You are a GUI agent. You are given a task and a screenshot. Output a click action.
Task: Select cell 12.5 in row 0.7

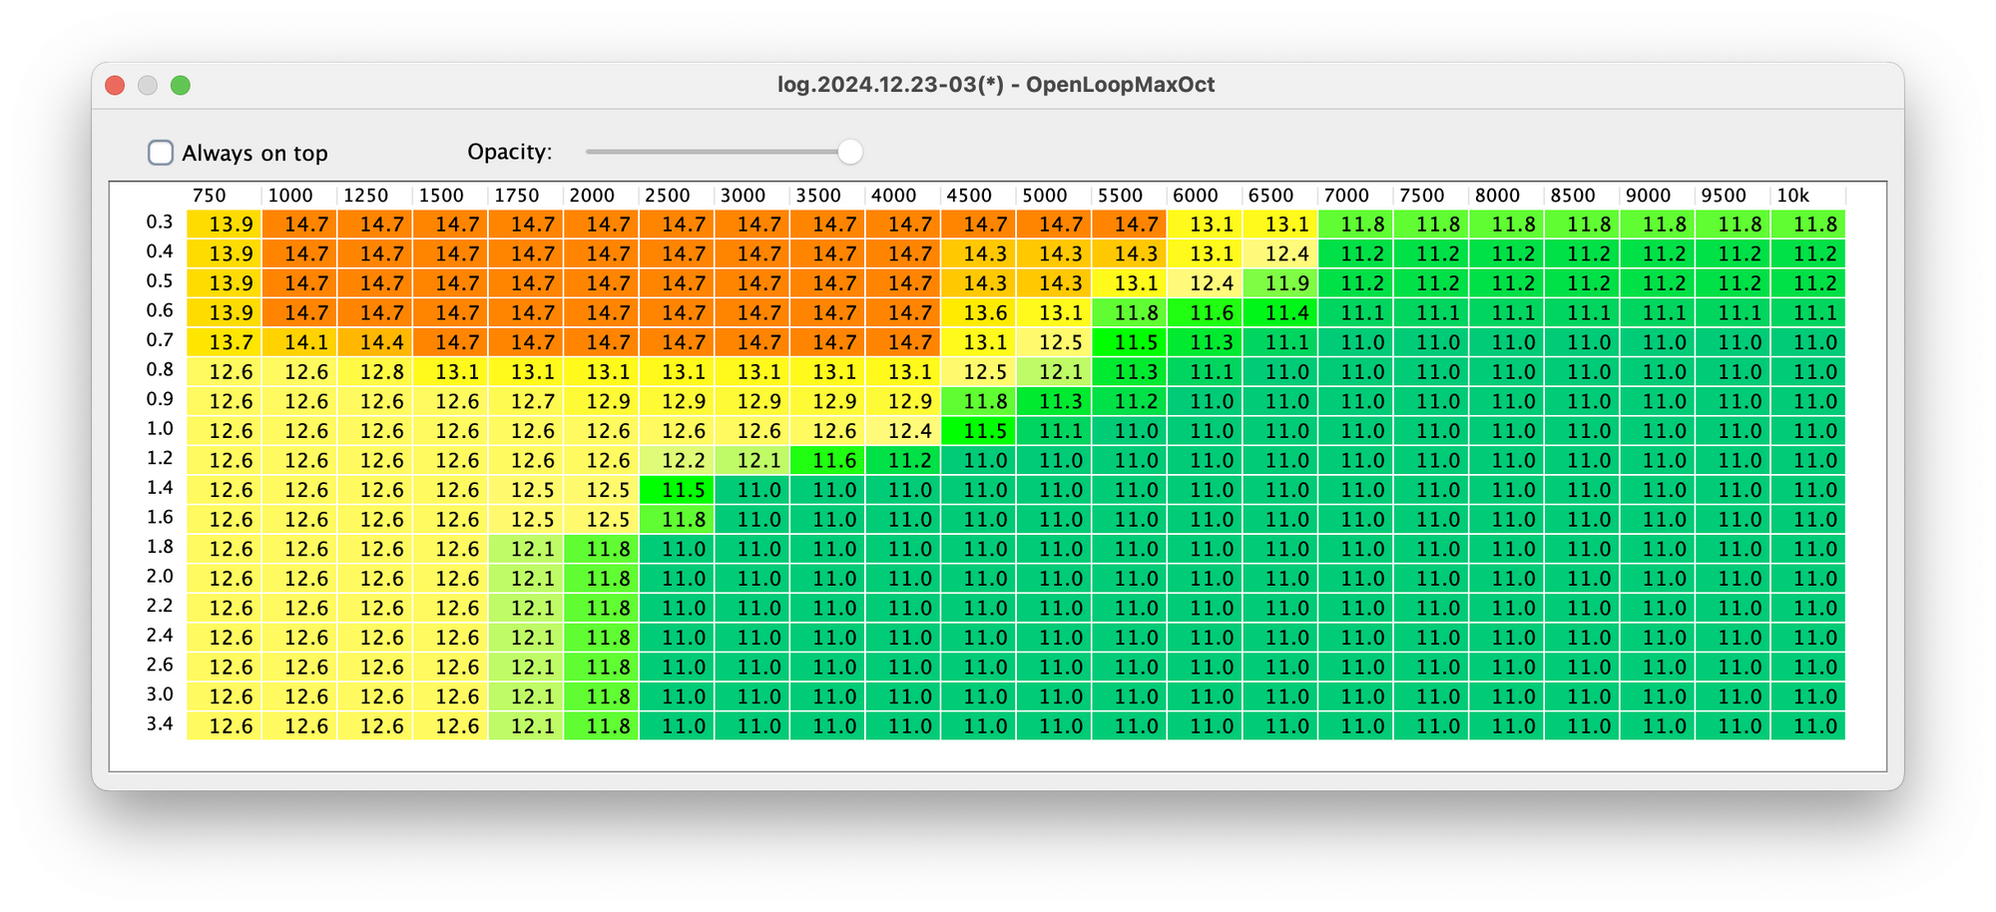(1054, 342)
